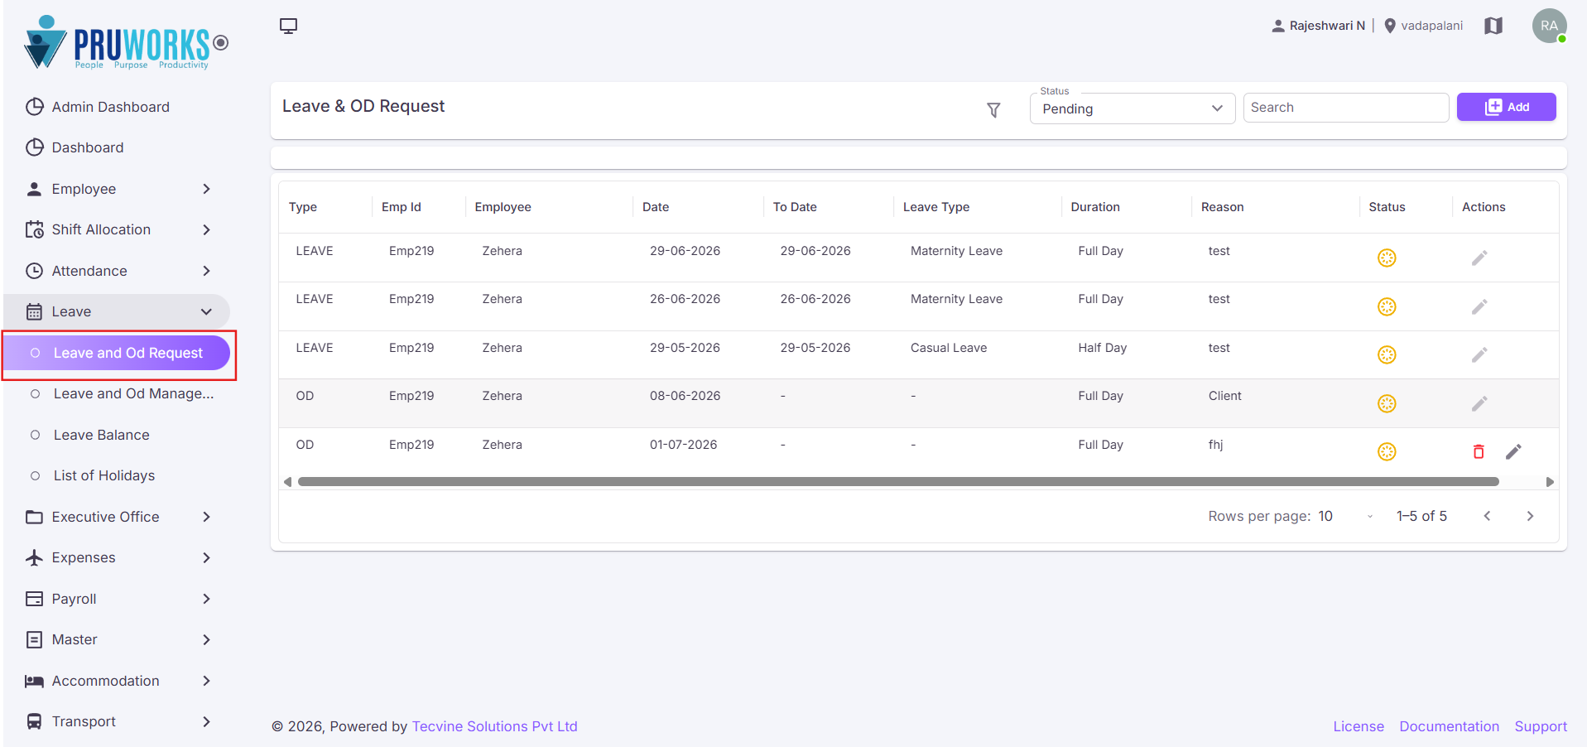This screenshot has height=747, width=1587.
Task: Click the PruWorks logo
Action: point(117,42)
